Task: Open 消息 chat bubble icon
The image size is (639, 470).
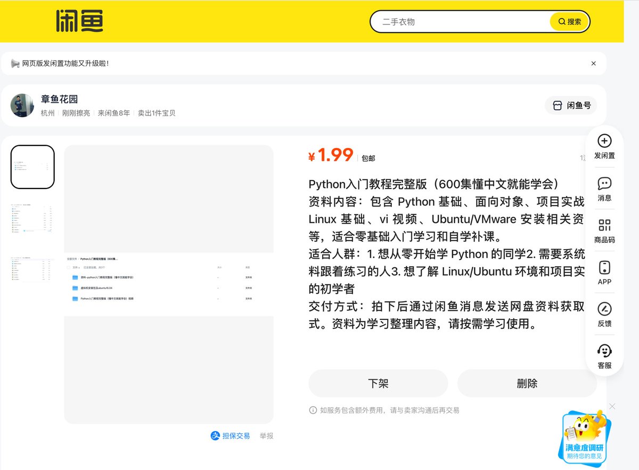Action: (x=604, y=184)
